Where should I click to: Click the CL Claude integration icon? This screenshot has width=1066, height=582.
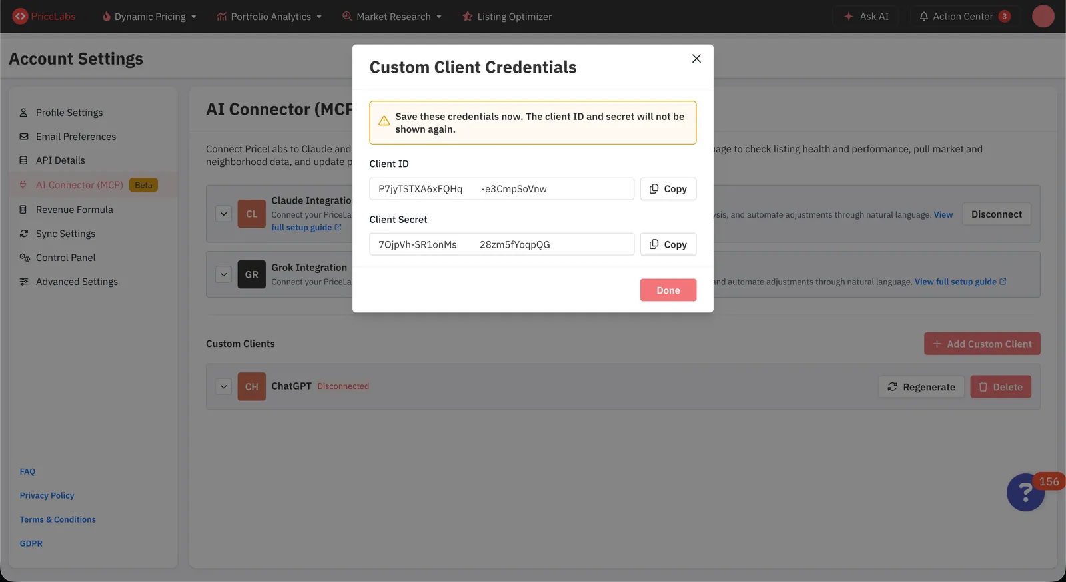pos(251,214)
